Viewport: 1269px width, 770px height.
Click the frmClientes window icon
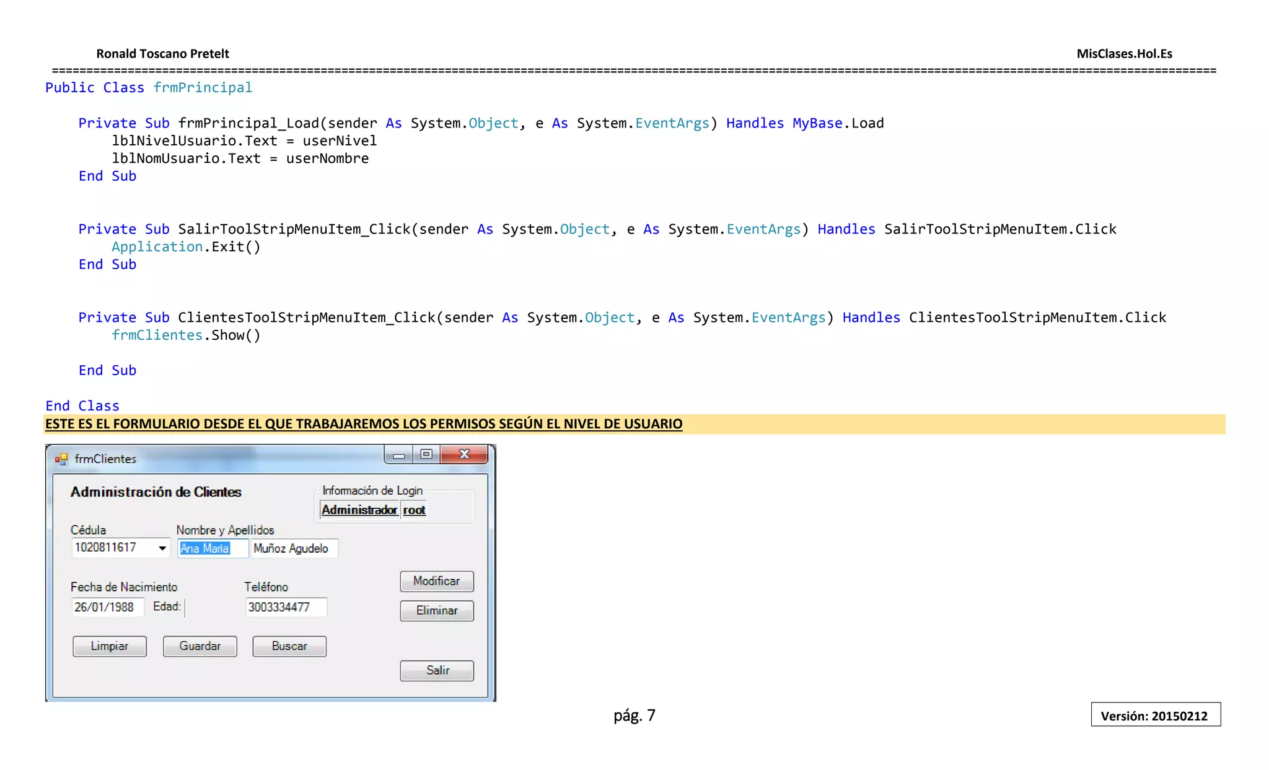(61, 459)
